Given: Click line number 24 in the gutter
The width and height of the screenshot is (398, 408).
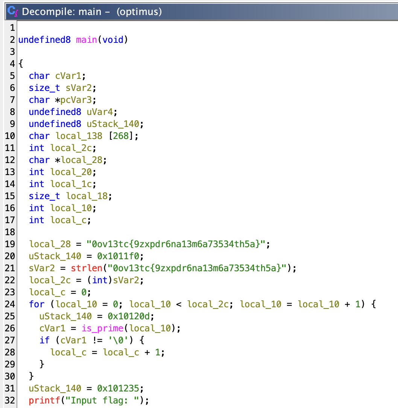Looking at the screenshot, I should pyautogui.click(x=9, y=304).
